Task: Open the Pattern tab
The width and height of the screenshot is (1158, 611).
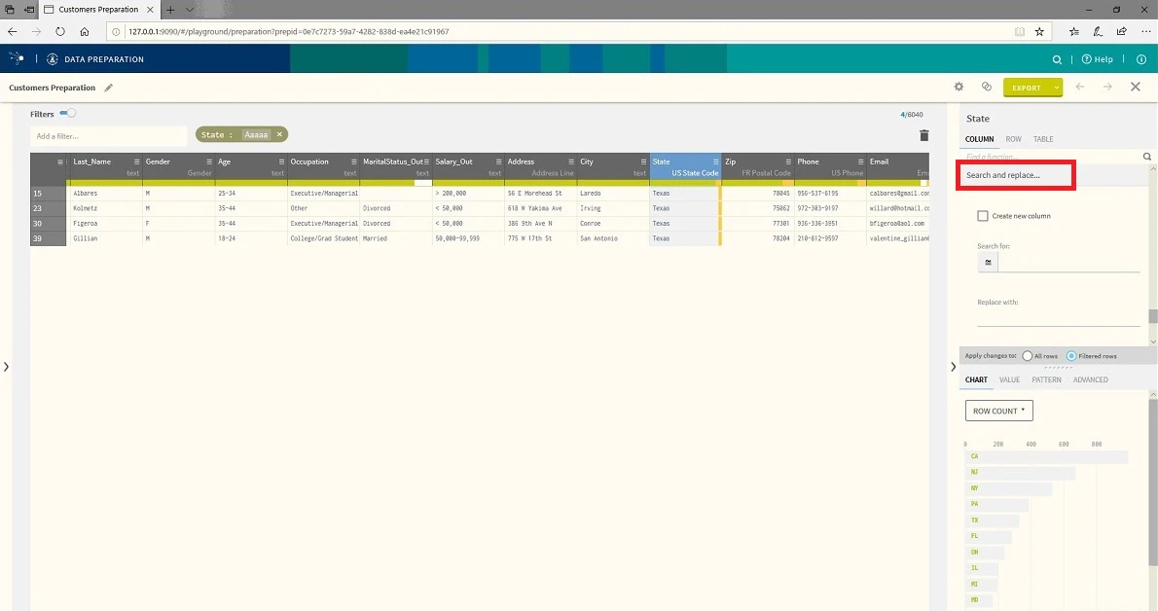Action: tap(1046, 379)
